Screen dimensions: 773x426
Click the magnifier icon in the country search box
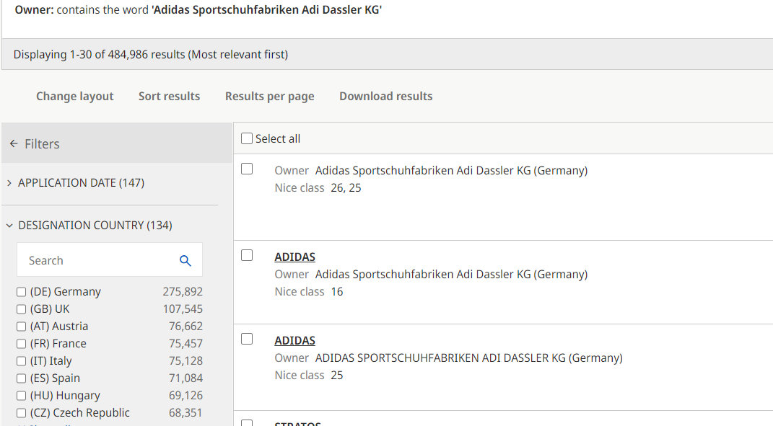[185, 260]
